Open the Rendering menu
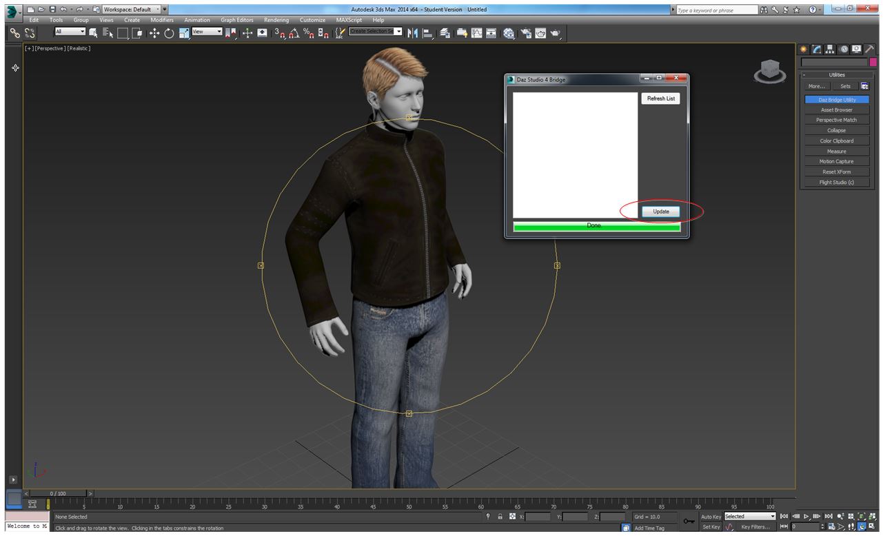This screenshot has width=883, height=536. click(276, 20)
